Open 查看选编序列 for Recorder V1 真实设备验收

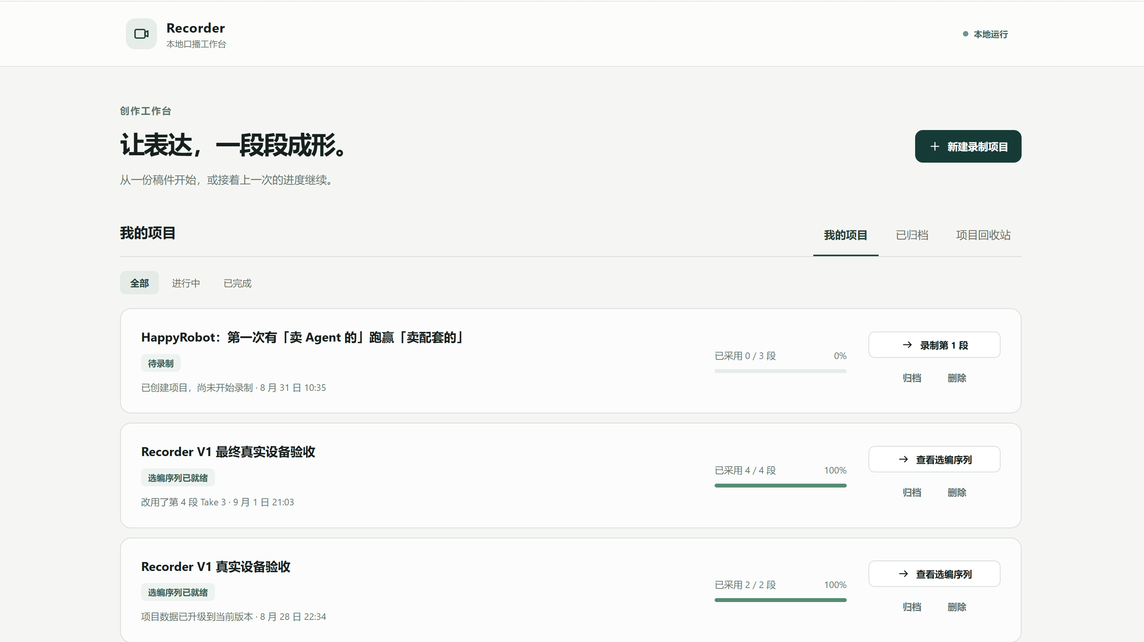(x=934, y=574)
